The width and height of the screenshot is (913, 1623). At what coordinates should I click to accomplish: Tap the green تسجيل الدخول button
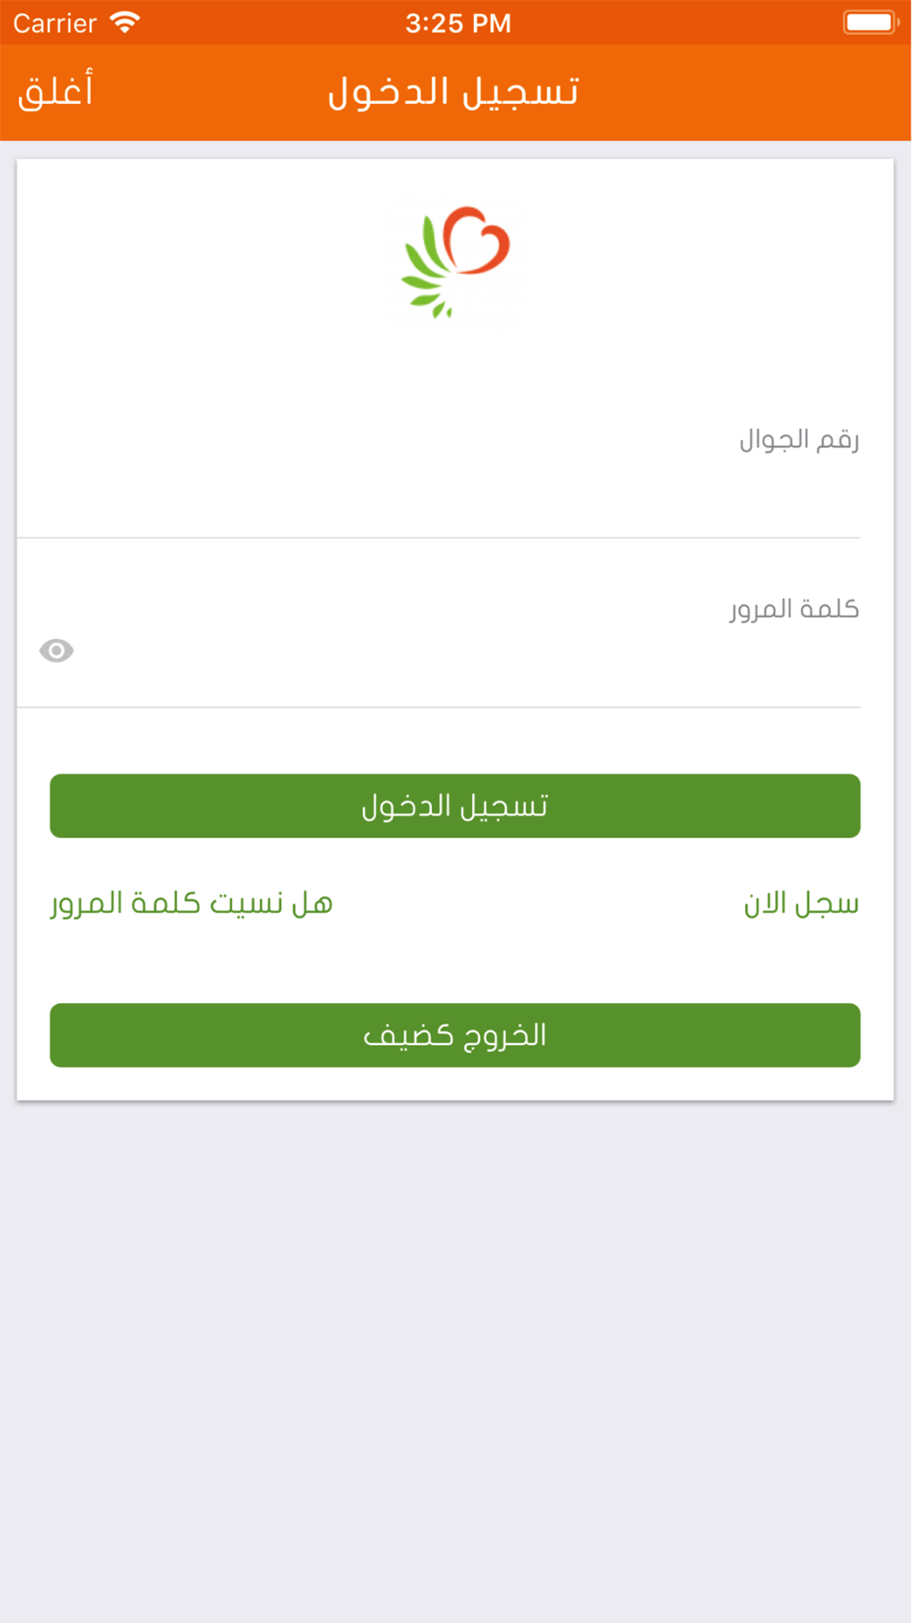pyautogui.click(x=455, y=806)
